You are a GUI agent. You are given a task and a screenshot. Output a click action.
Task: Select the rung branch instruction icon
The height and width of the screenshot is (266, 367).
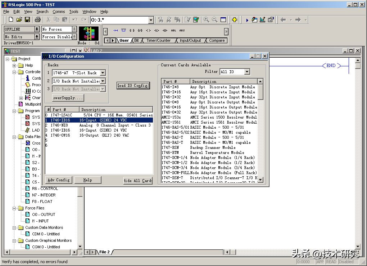pyautogui.click(x=124, y=31)
